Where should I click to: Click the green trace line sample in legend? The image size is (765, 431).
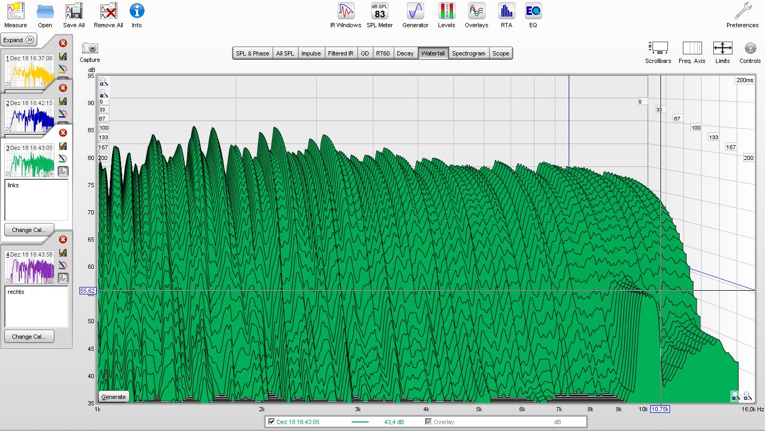(360, 422)
